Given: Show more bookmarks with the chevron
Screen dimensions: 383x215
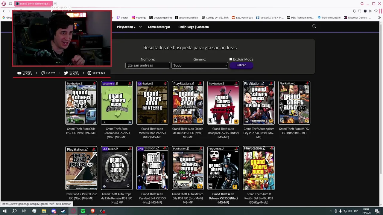Looking at the screenshot, I should pyautogui.click(x=379, y=18).
